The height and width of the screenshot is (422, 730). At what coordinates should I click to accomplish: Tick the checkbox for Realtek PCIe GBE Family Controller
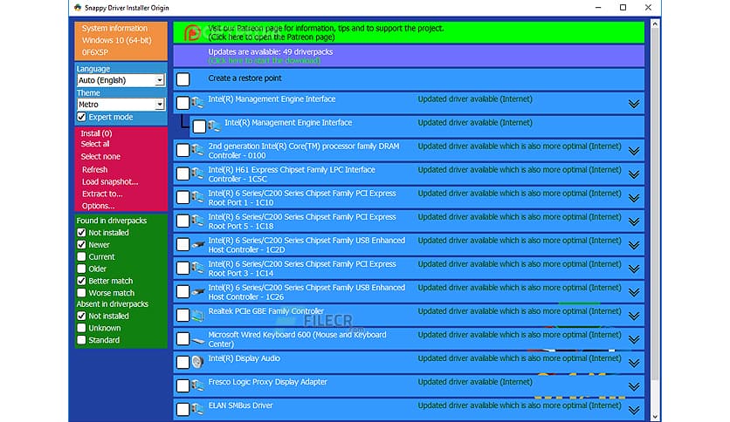pyautogui.click(x=183, y=315)
